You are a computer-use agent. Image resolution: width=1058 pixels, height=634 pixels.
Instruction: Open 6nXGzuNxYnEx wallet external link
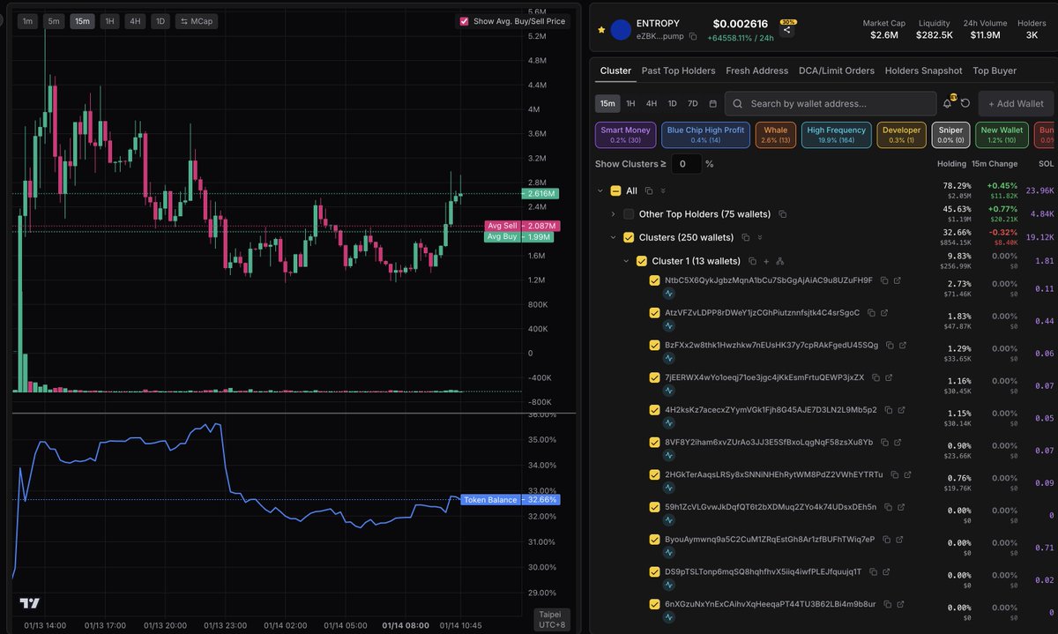pyautogui.click(x=900, y=604)
